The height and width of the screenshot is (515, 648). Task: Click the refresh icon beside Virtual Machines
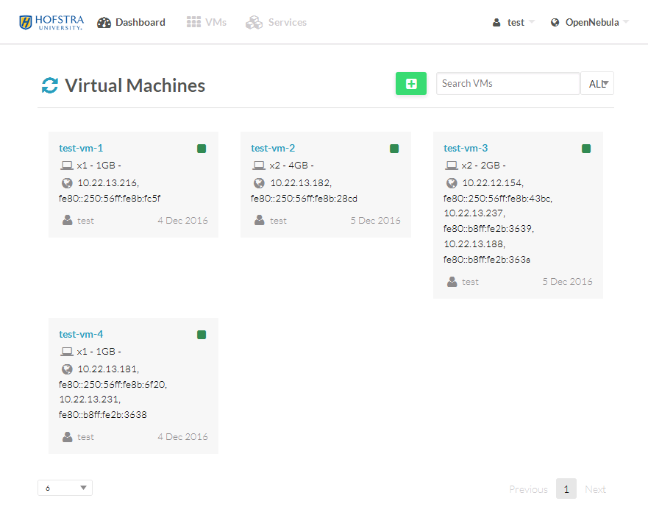coord(49,85)
